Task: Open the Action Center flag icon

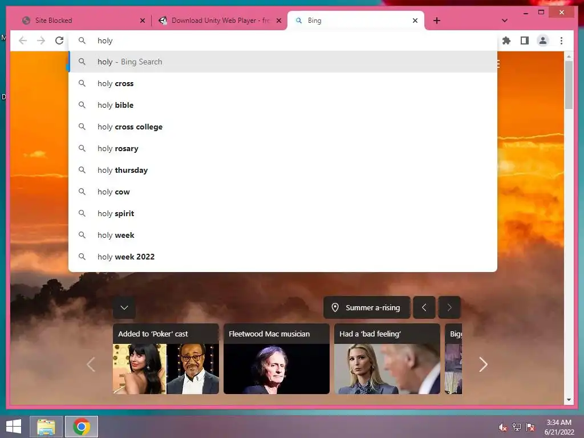Action: point(530,427)
